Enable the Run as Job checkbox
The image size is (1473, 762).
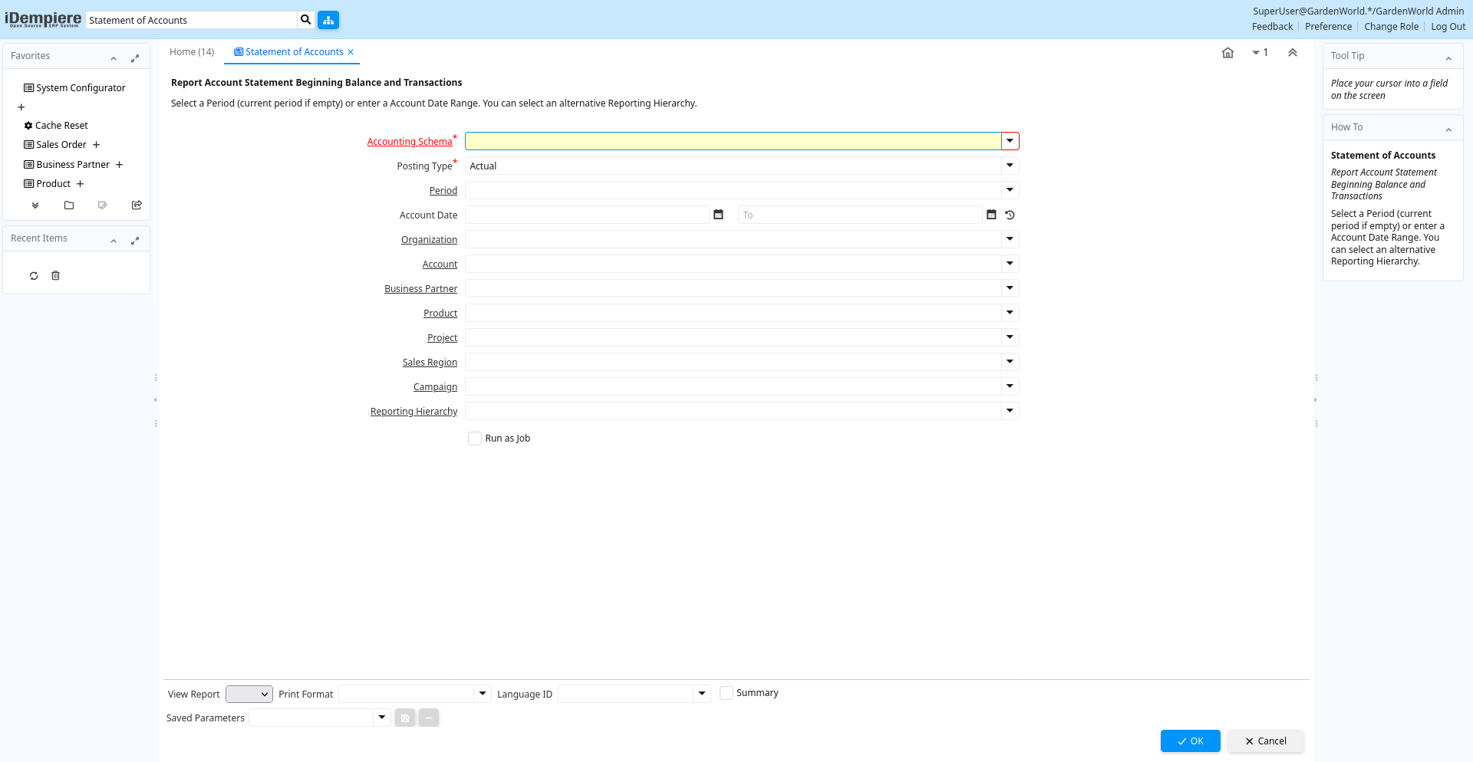(475, 438)
